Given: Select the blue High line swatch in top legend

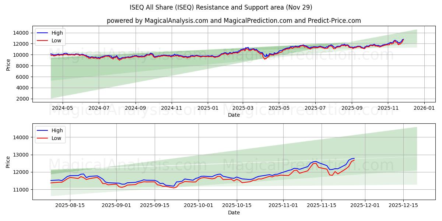Looking at the screenshot, I should pos(42,32).
